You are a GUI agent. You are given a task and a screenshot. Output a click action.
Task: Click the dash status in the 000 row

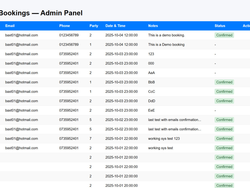[x=215, y=64]
